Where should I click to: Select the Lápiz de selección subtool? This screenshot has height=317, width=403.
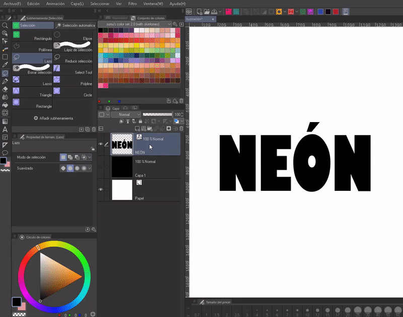point(73,47)
